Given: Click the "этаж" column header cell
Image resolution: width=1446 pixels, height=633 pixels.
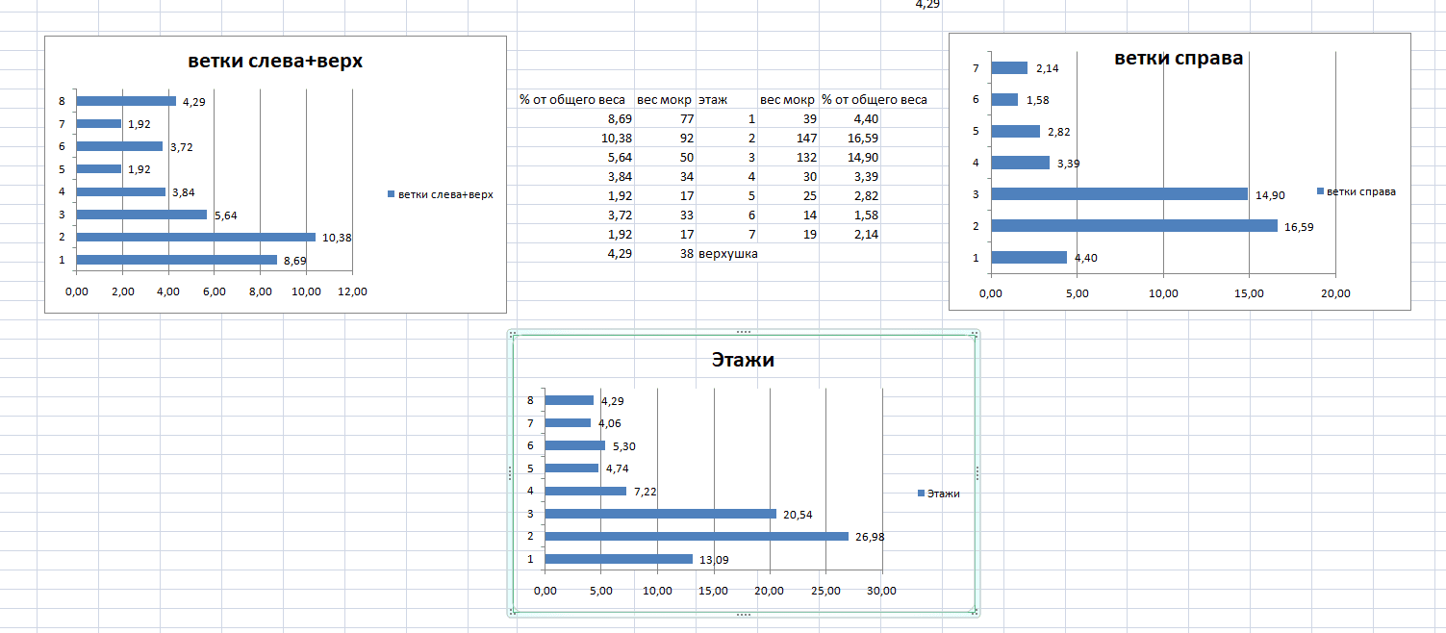Looking at the screenshot, I should (x=713, y=100).
